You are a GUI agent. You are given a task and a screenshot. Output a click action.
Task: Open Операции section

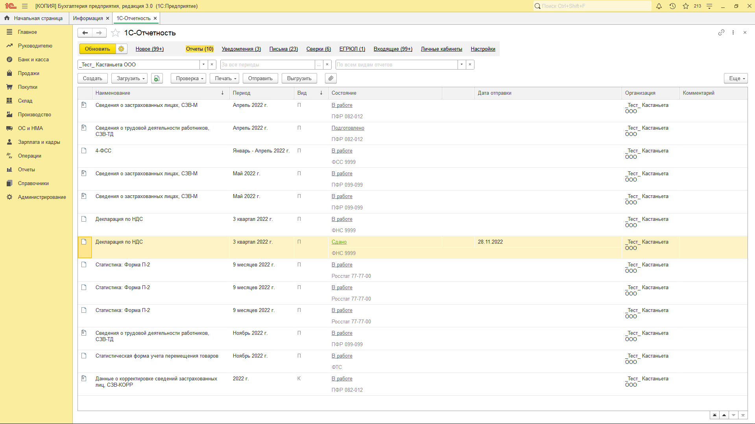30,156
